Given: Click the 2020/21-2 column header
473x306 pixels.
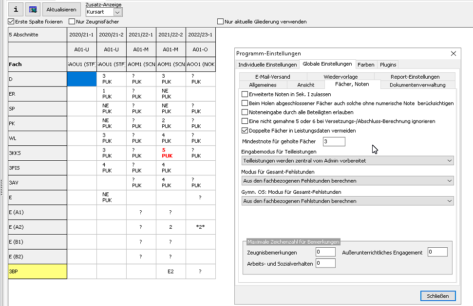Looking at the screenshot, I should (112, 34).
